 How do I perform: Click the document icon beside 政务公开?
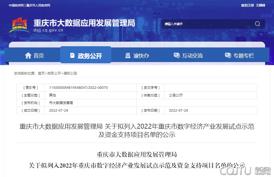coord(72,56)
